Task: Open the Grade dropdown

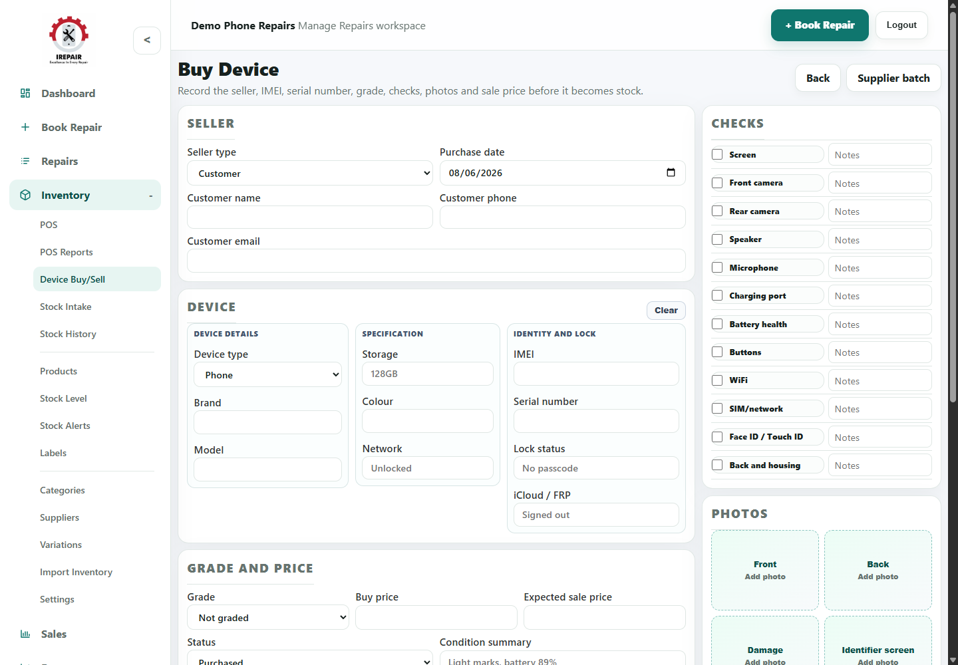Action: pos(267,617)
